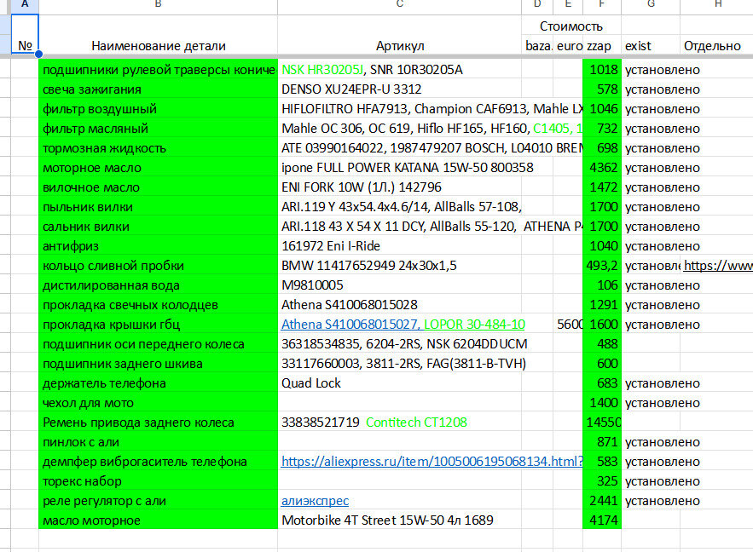
Task: Select cell 'подшипник заднего шкива'
Action: point(158,364)
